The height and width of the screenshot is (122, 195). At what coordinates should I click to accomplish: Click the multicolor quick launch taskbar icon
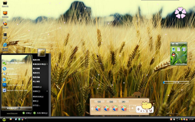coord(22,119)
